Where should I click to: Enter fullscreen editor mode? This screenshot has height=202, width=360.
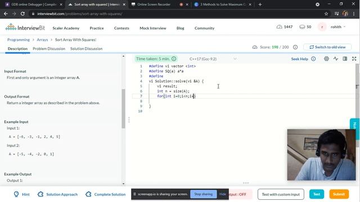[x=354, y=58]
